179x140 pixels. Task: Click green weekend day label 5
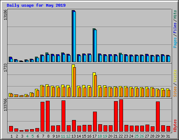pos(33,136)
